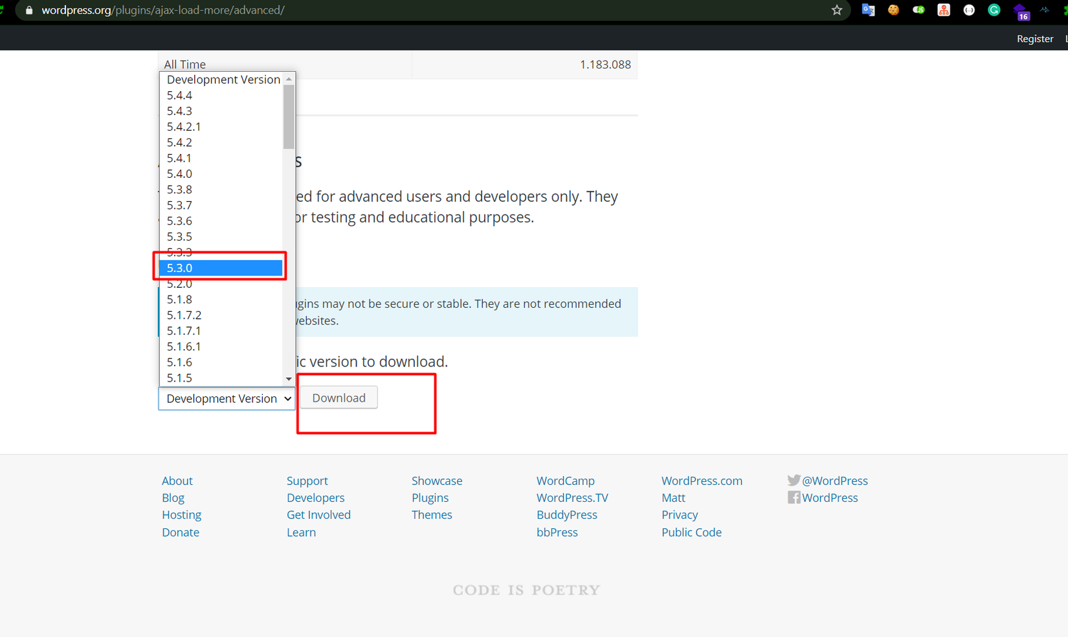Visit the WordCamp footer link
This screenshot has height=637, width=1068.
pos(566,480)
